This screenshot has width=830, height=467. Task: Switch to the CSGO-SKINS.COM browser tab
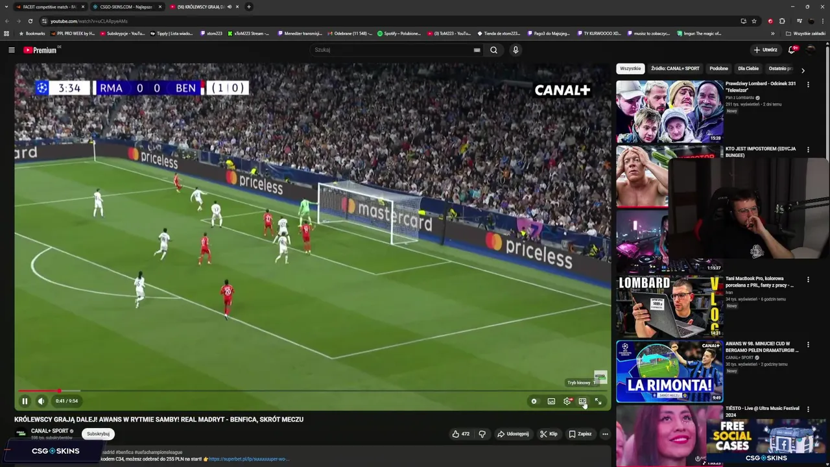coord(126,6)
